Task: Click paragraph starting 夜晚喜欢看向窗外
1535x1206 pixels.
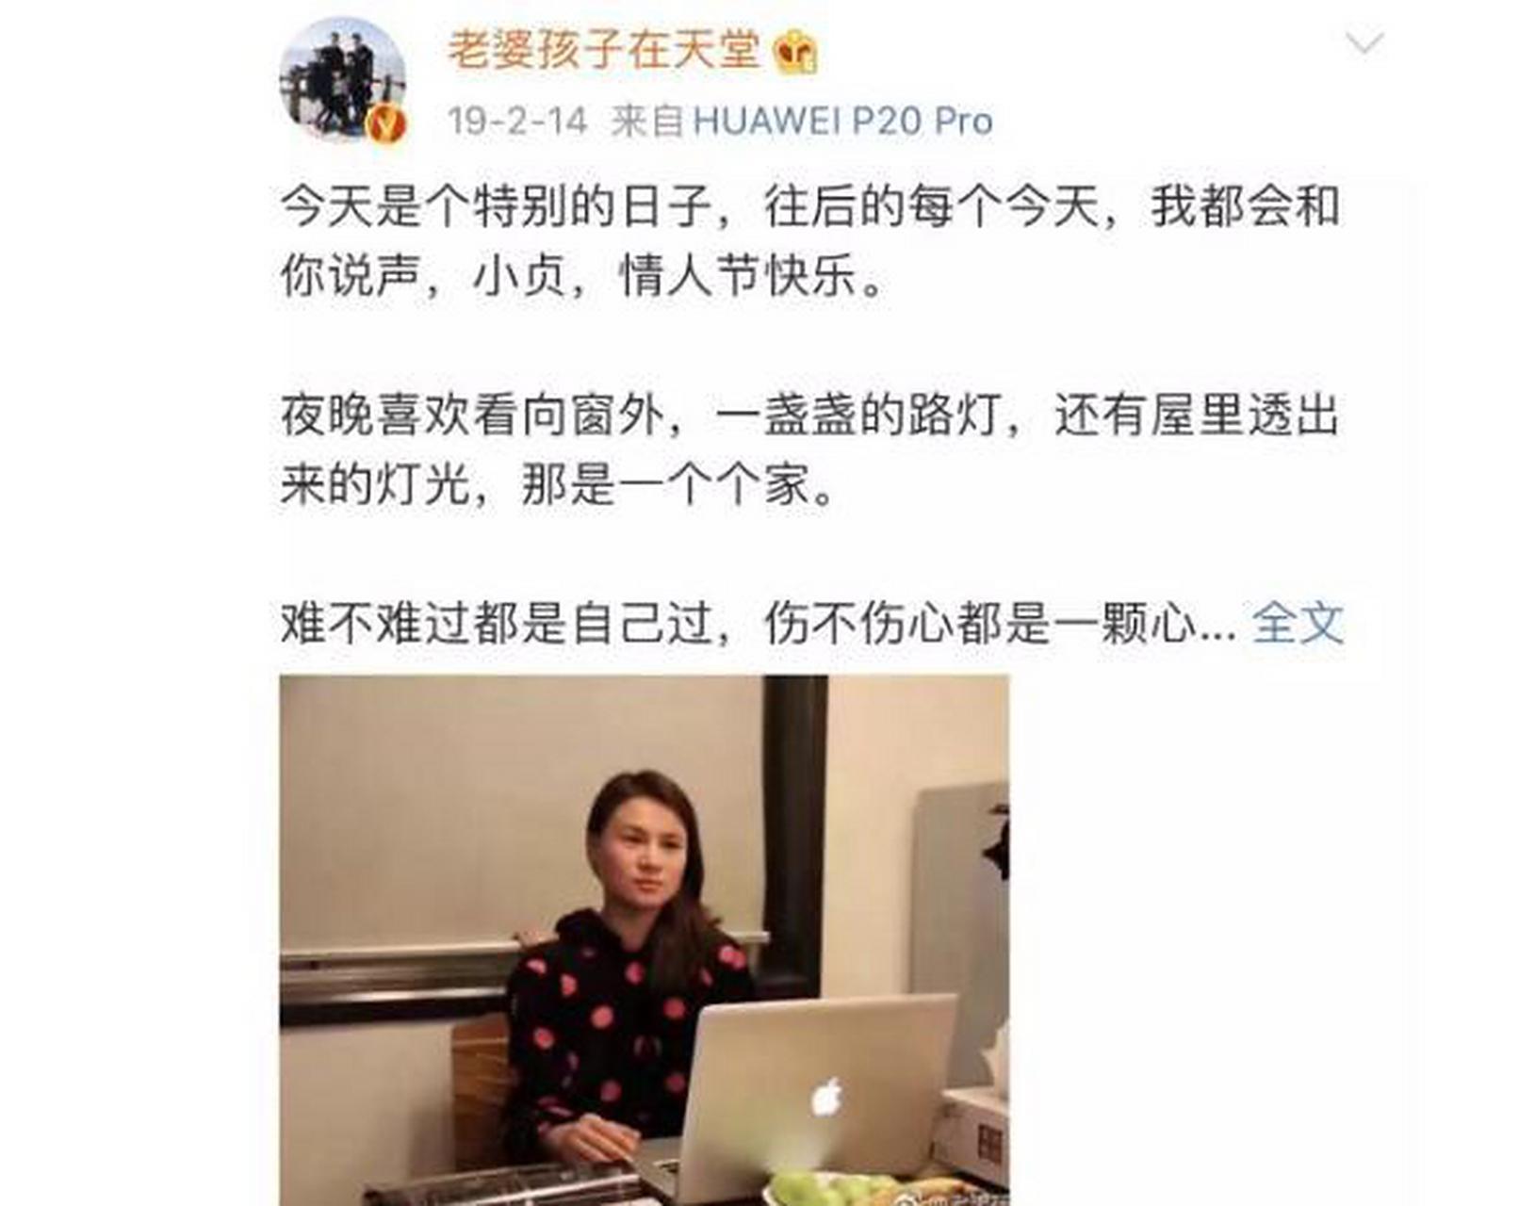Action: pos(809,451)
